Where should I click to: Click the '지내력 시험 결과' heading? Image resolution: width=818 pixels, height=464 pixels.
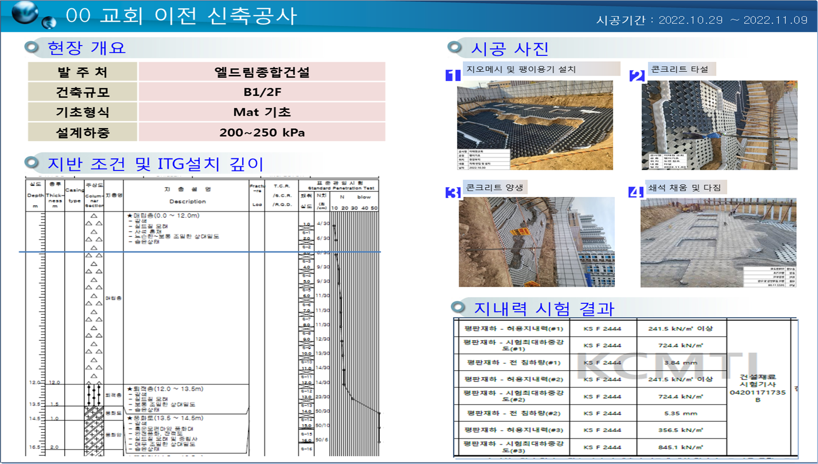click(x=544, y=308)
